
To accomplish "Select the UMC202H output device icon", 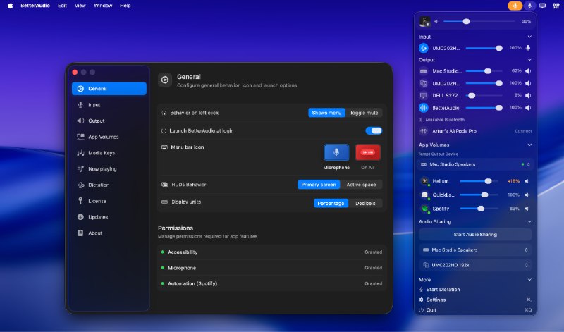I will pyautogui.click(x=424, y=83).
